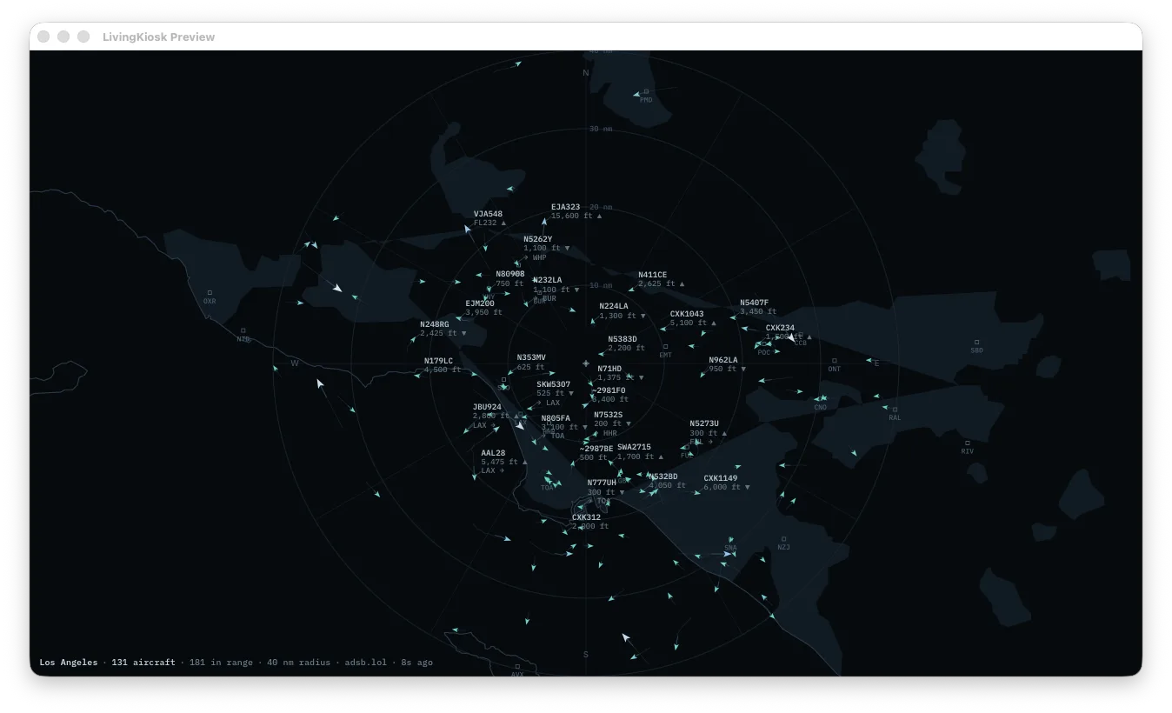Click the N5407F callsign label
The height and width of the screenshot is (713, 1172).
[x=754, y=303]
